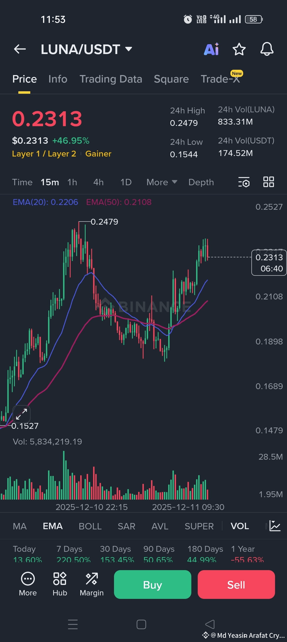Tap the 24h Vol(LUNA) 833.31M value
The width and height of the screenshot is (287, 642).
pos(235,122)
